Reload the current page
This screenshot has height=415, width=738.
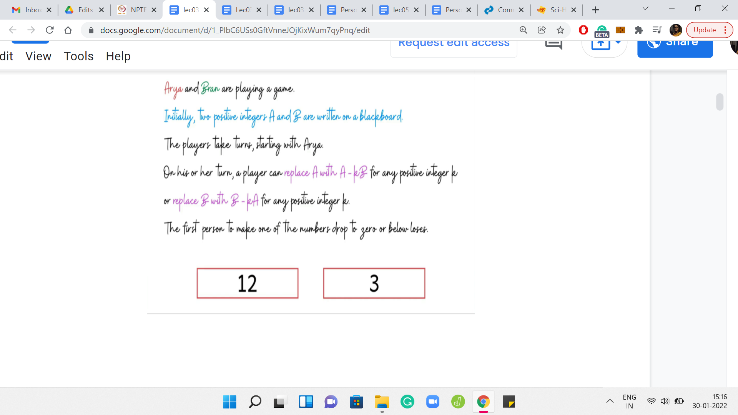point(50,30)
